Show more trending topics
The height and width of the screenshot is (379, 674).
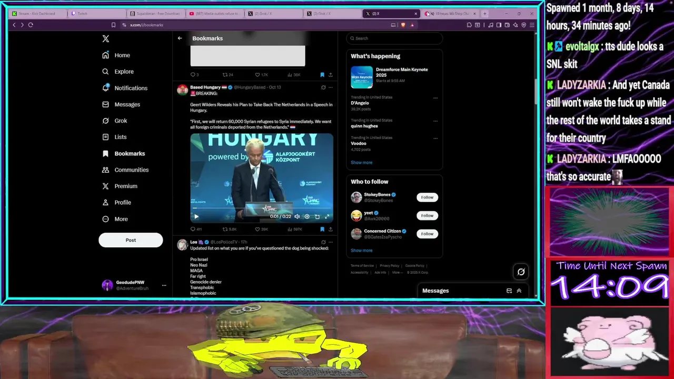point(362,163)
